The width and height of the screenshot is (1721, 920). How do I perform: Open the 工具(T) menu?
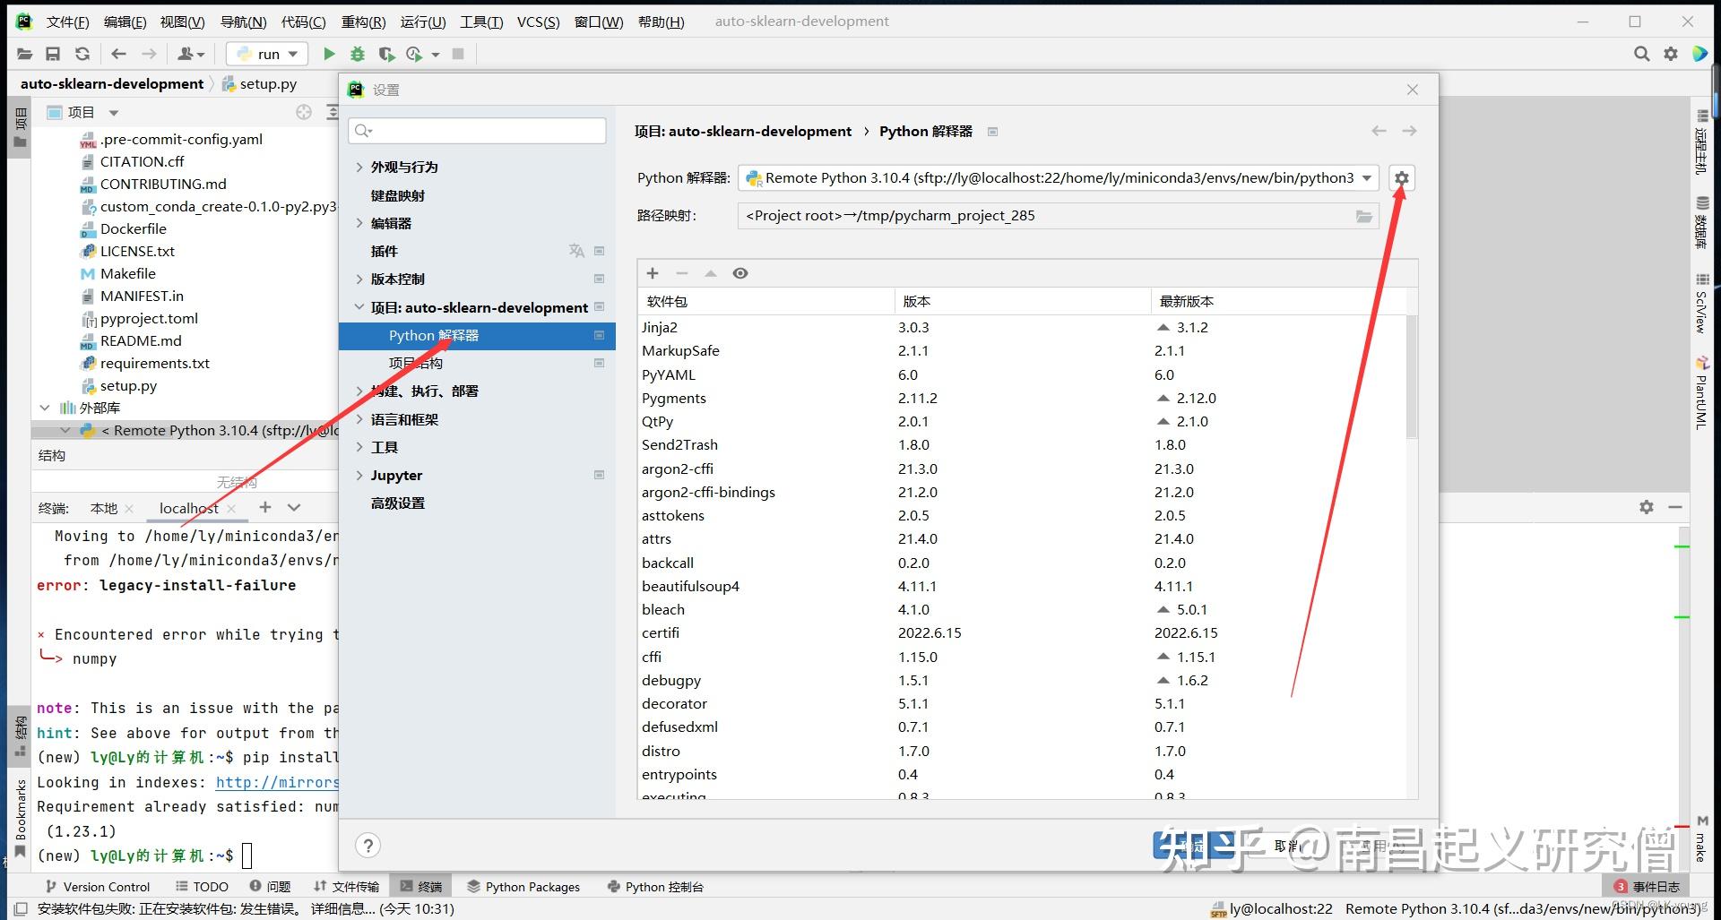[481, 21]
